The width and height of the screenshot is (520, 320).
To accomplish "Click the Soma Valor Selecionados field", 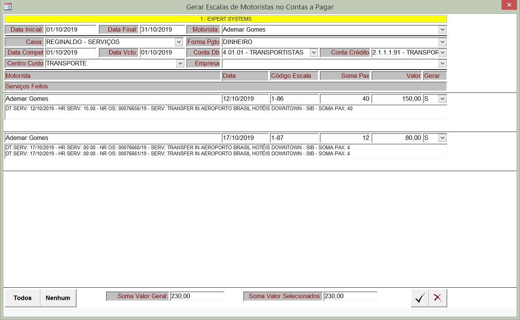I will coord(350,296).
